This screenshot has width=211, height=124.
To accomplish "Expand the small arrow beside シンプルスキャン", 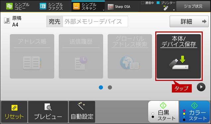I will tap(104, 10).
